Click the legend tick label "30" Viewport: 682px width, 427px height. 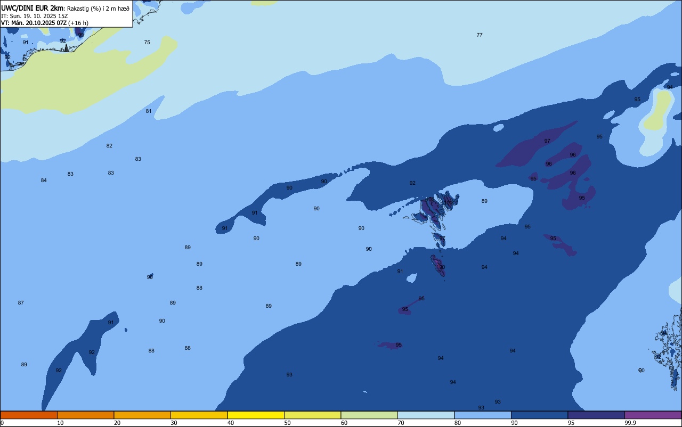click(x=174, y=423)
